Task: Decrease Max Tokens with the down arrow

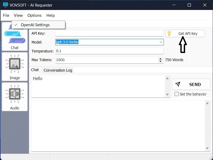Action: click(x=161, y=61)
